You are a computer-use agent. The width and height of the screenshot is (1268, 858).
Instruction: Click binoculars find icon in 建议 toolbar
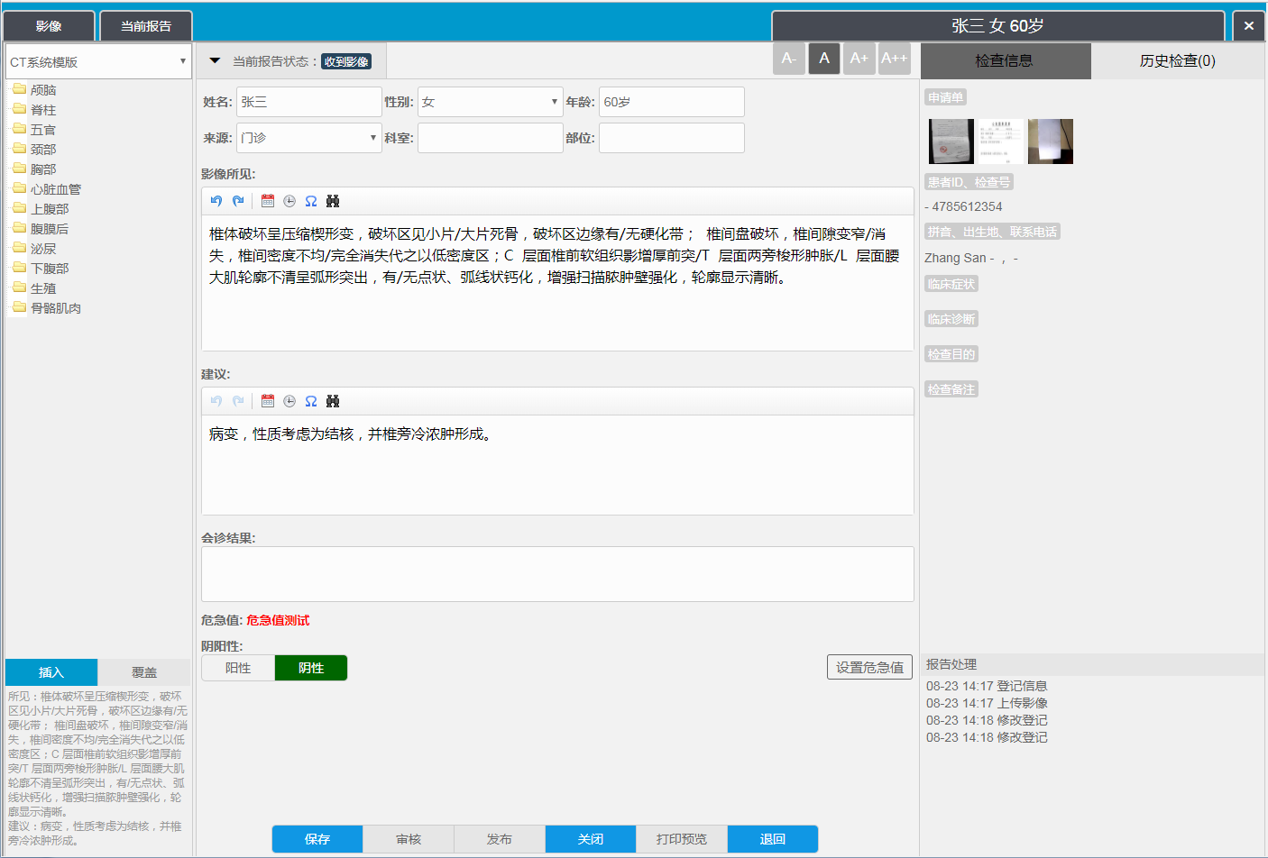(x=333, y=401)
